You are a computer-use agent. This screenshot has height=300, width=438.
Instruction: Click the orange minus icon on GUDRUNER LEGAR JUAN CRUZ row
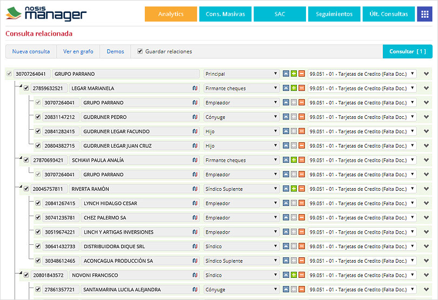click(302, 145)
